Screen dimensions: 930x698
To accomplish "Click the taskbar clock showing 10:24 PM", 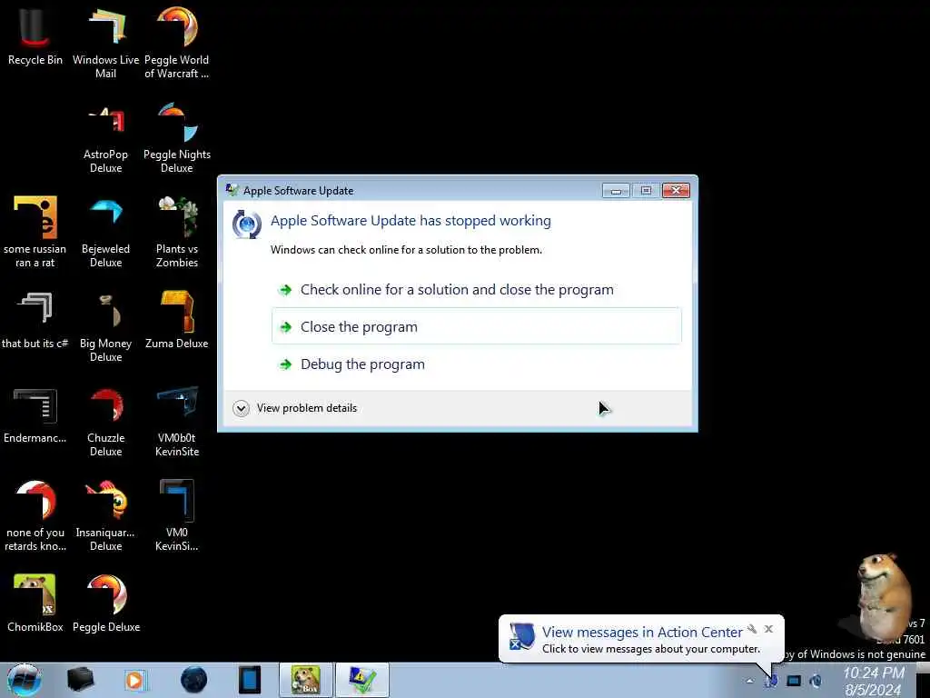I will coord(874,681).
